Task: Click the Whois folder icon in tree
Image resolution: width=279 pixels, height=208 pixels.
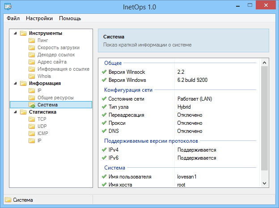Action: (x=32, y=76)
